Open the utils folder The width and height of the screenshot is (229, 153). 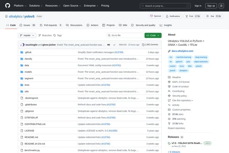tap(27, 91)
